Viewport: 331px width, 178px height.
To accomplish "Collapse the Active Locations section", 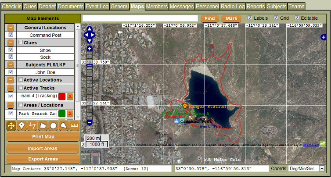I will point(11,80).
